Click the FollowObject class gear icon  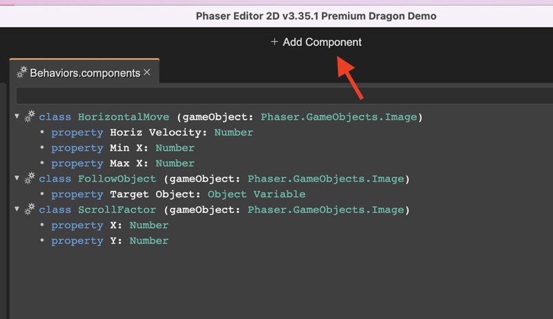point(30,179)
